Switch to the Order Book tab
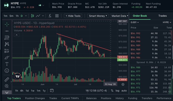The height and width of the screenshot is (101, 173). [140, 16]
